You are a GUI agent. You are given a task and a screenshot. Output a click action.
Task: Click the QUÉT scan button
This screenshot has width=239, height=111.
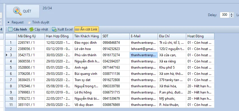point(23,11)
